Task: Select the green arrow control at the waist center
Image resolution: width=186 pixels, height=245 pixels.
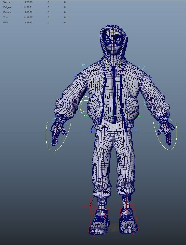Action: [112, 116]
